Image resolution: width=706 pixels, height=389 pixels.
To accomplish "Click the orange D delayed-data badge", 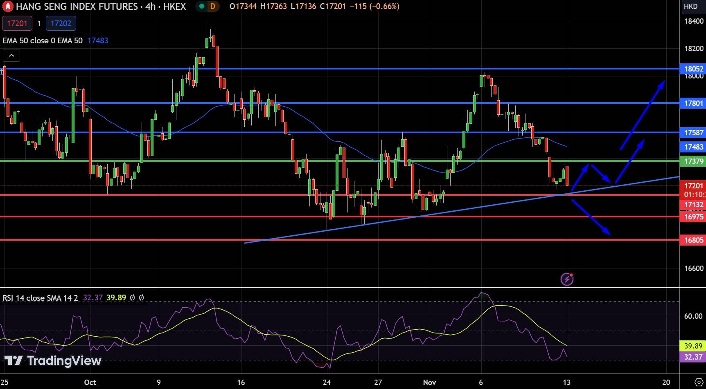I will (x=212, y=7).
